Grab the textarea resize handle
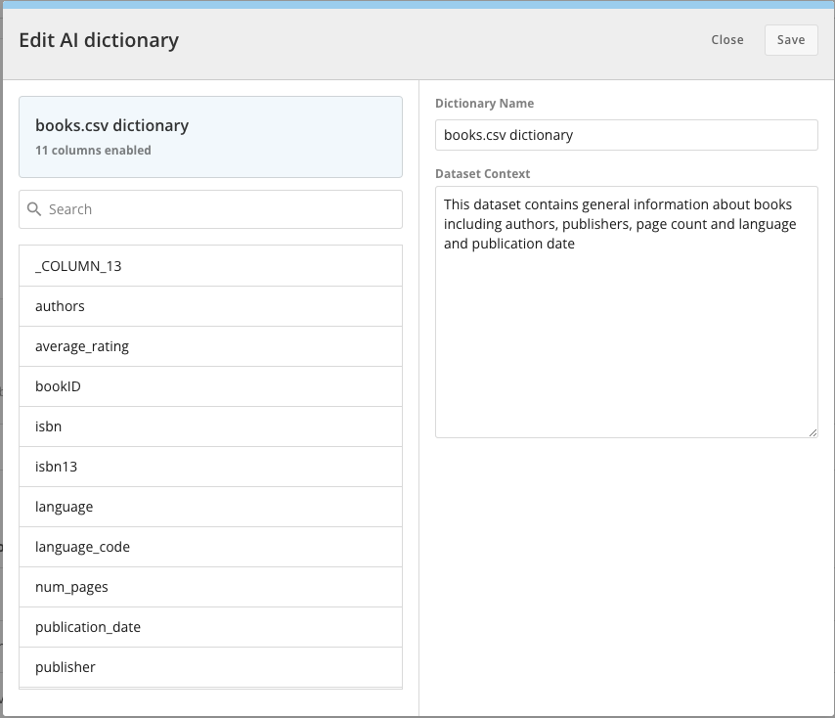 [x=813, y=432]
